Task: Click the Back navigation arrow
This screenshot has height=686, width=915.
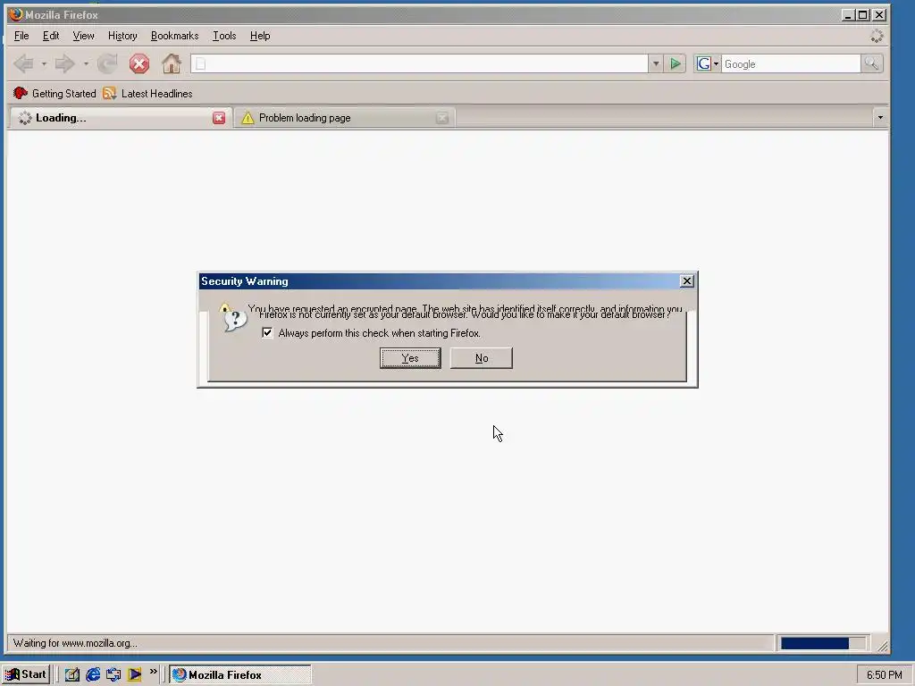Action: click(x=23, y=63)
